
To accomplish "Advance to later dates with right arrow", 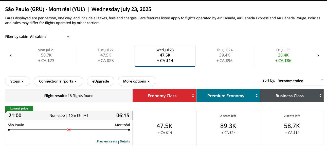I will [x=318, y=55].
